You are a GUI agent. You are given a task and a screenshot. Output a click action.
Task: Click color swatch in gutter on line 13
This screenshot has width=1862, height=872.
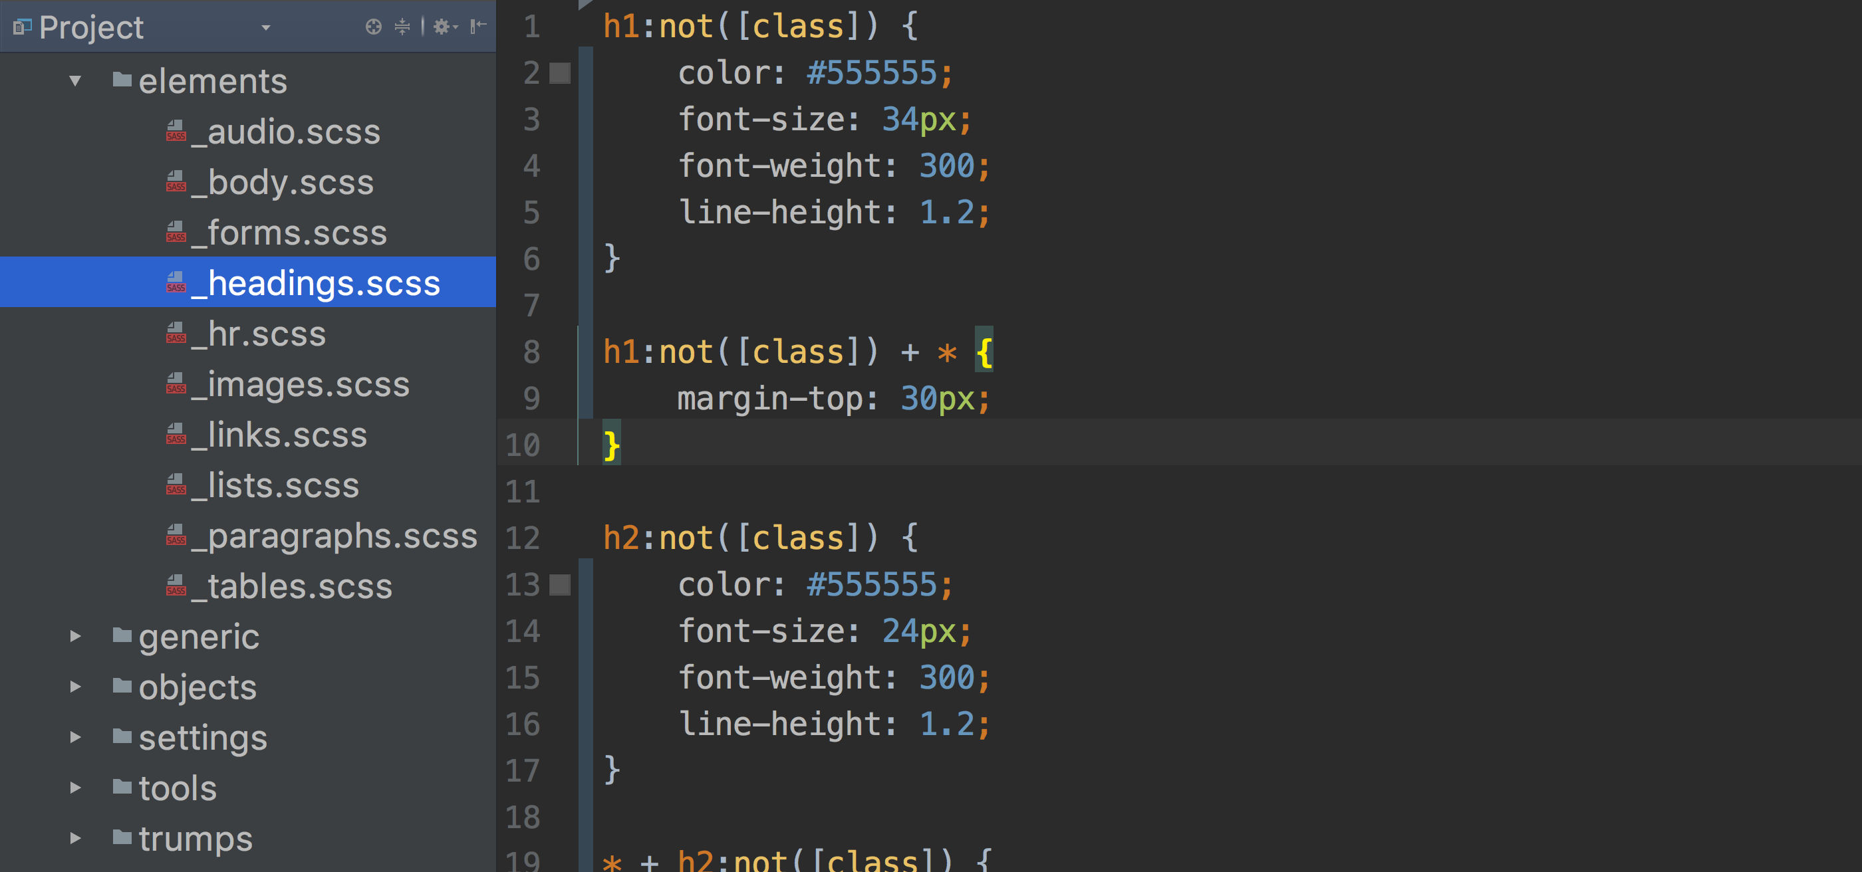(x=560, y=584)
